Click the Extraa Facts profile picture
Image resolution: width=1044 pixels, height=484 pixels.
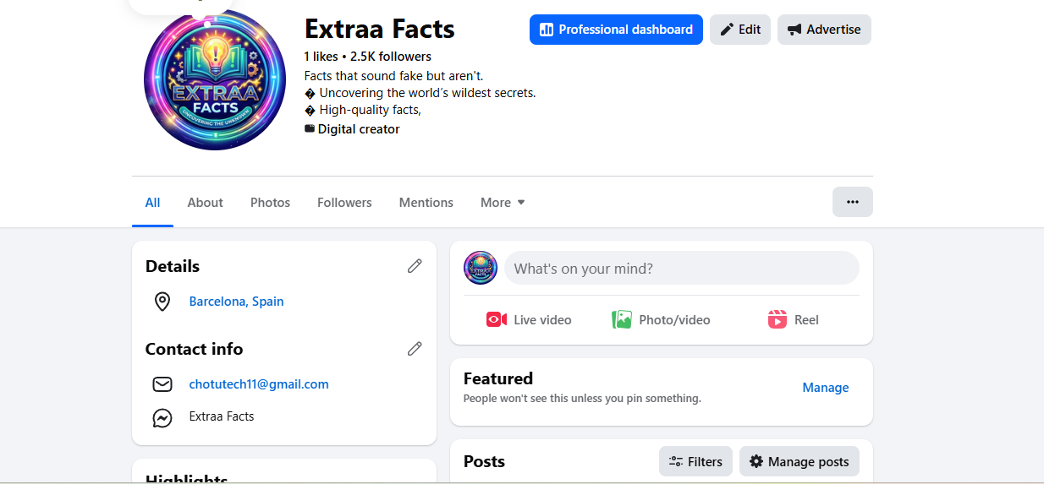215,80
